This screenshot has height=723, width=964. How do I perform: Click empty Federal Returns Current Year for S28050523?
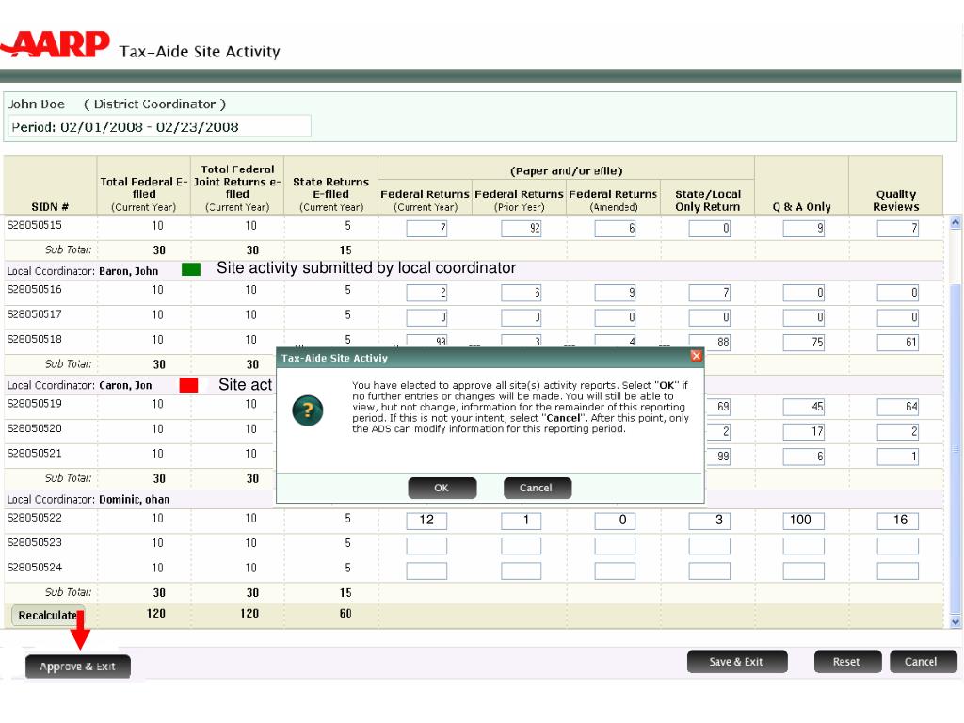(426, 546)
